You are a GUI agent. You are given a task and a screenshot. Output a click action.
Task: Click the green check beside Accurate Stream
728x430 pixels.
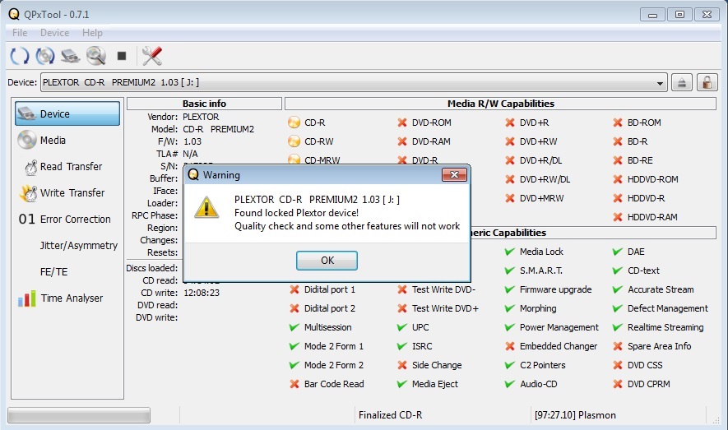pyautogui.click(x=618, y=289)
